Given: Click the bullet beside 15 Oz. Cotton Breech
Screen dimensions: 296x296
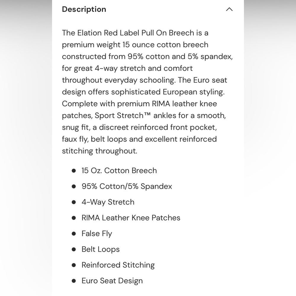Looking at the screenshot, I should point(74,171).
